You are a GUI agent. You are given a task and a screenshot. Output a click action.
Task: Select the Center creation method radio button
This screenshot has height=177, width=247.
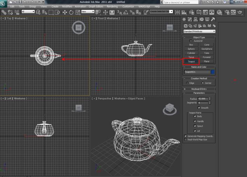[203, 83]
